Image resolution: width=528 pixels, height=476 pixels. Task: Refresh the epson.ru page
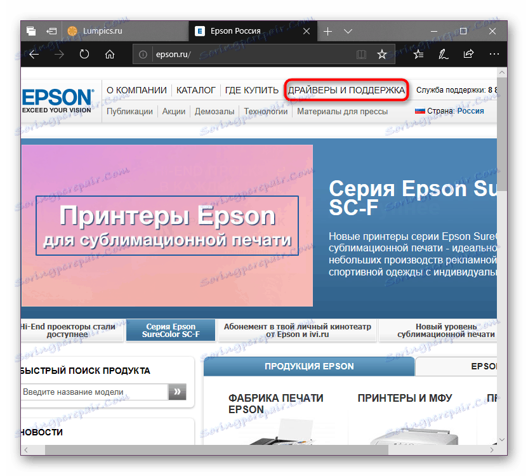[x=84, y=54]
